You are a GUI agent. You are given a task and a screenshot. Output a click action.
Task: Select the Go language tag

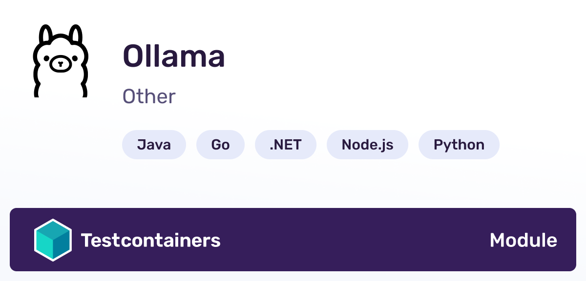click(220, 145)
